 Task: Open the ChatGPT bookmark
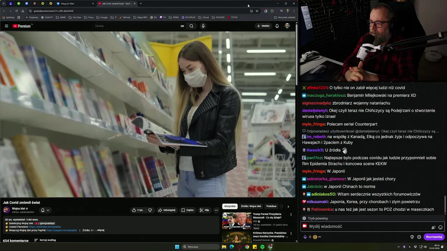point(47,17)
